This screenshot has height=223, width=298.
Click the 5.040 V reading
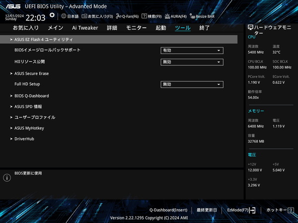click(x=279, y=170)
